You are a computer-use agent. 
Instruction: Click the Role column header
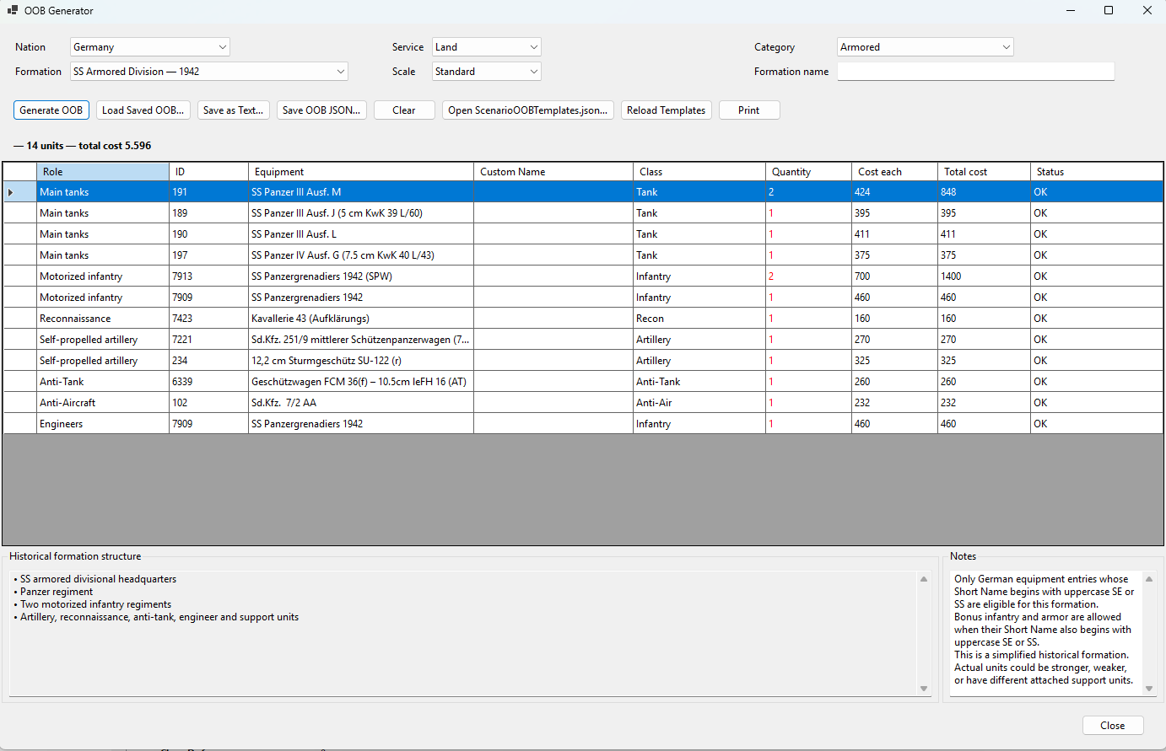click(103, 172)
